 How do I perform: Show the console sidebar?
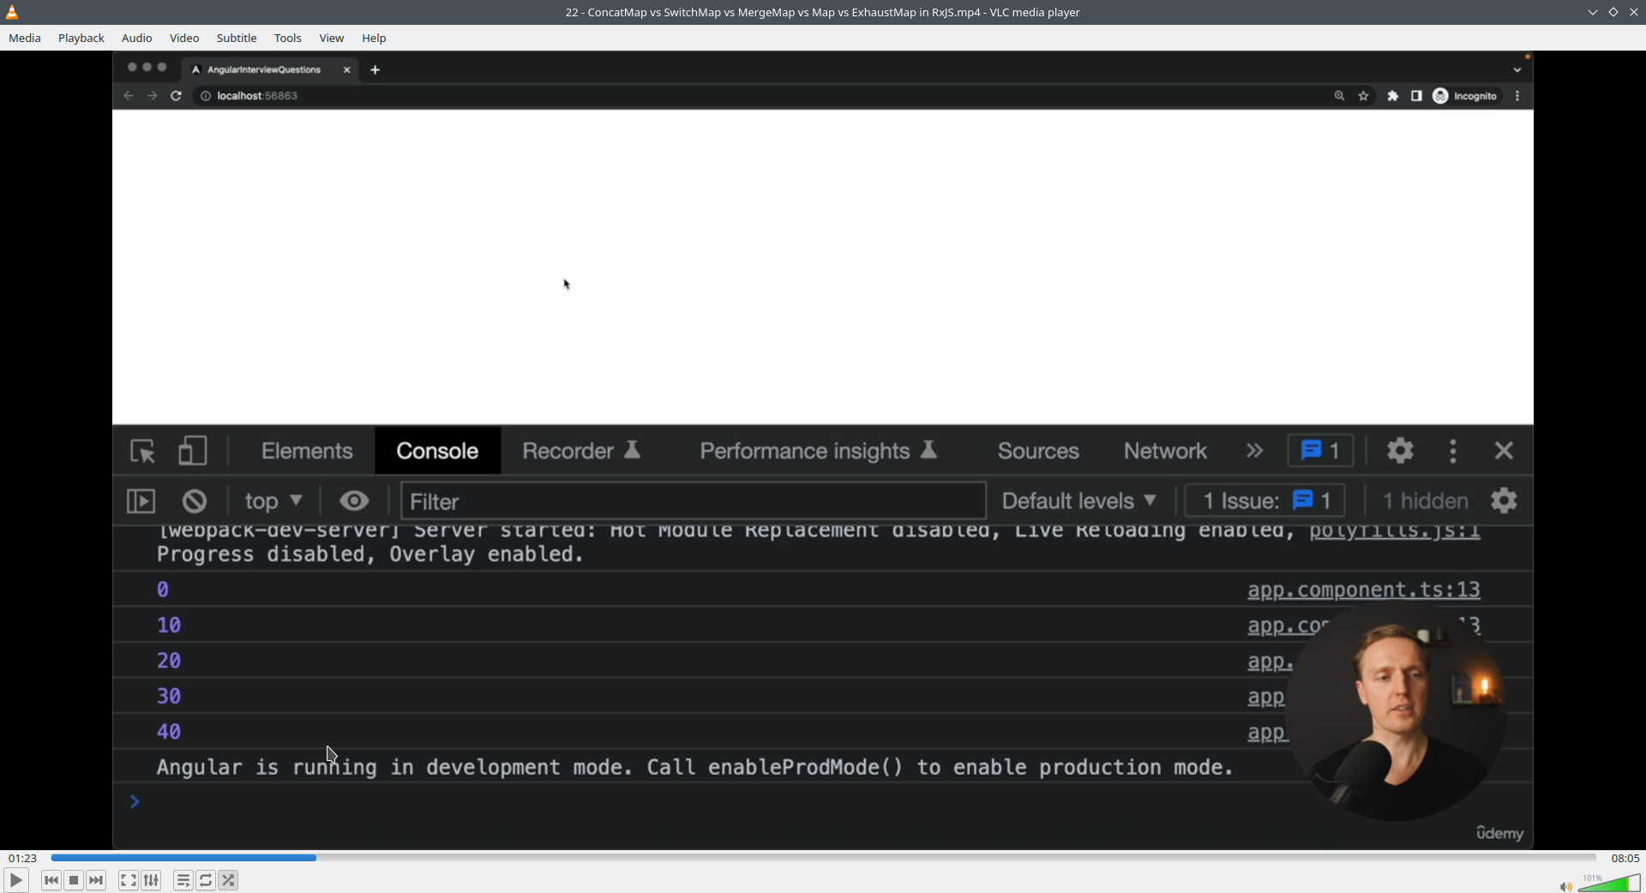point(141,501)
